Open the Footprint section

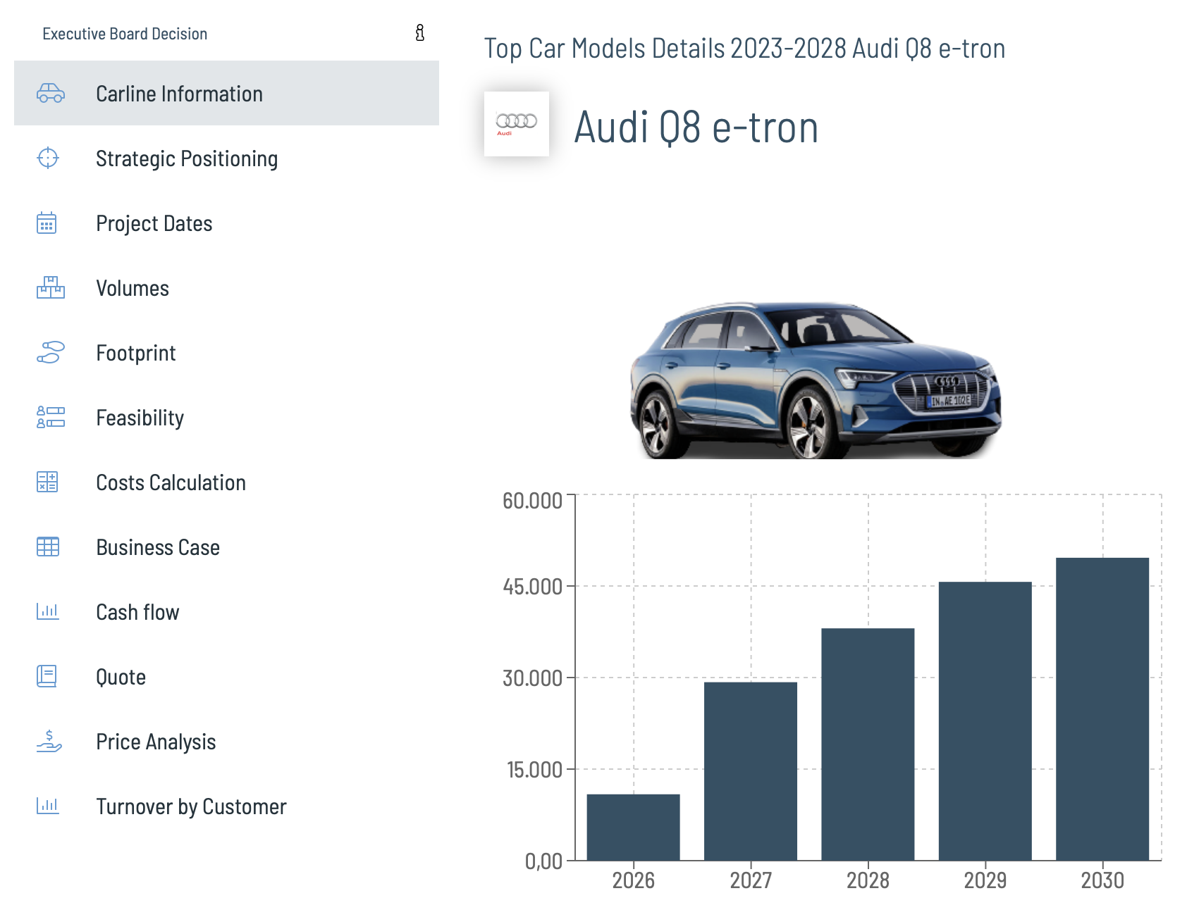(x=226, y=352)
